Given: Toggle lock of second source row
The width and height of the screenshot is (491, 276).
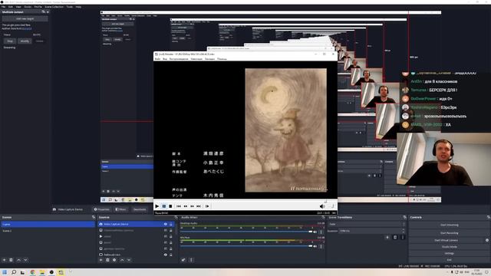Looking at the screenshot, I should (170, 230).
